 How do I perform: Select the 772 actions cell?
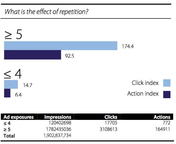tap(166, 123)
